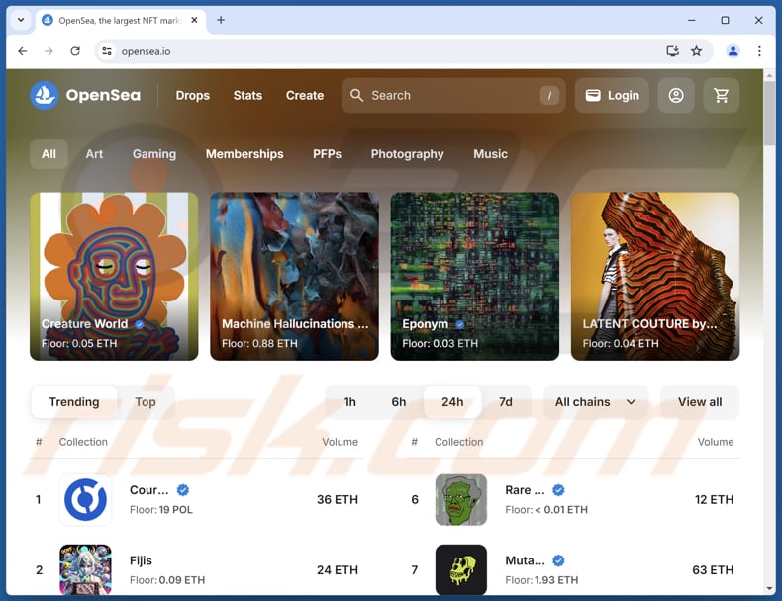The height and width of the screenshot is (601, 782).
Task: Open the Chrome three-dot menu
Action: 759,50
